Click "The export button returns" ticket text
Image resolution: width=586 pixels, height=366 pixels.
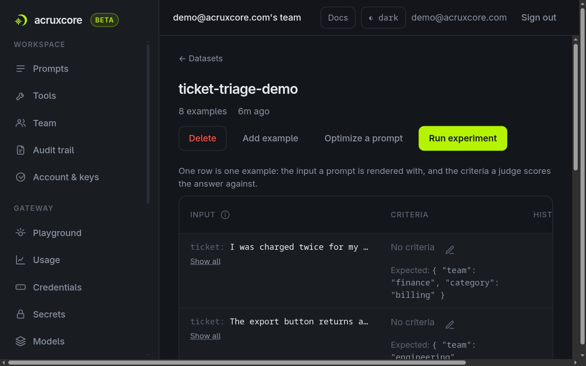pos(299,322)
